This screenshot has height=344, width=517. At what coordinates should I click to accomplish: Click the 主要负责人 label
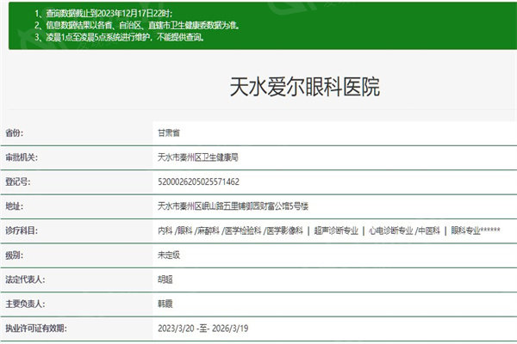click(x=25, y=304)
